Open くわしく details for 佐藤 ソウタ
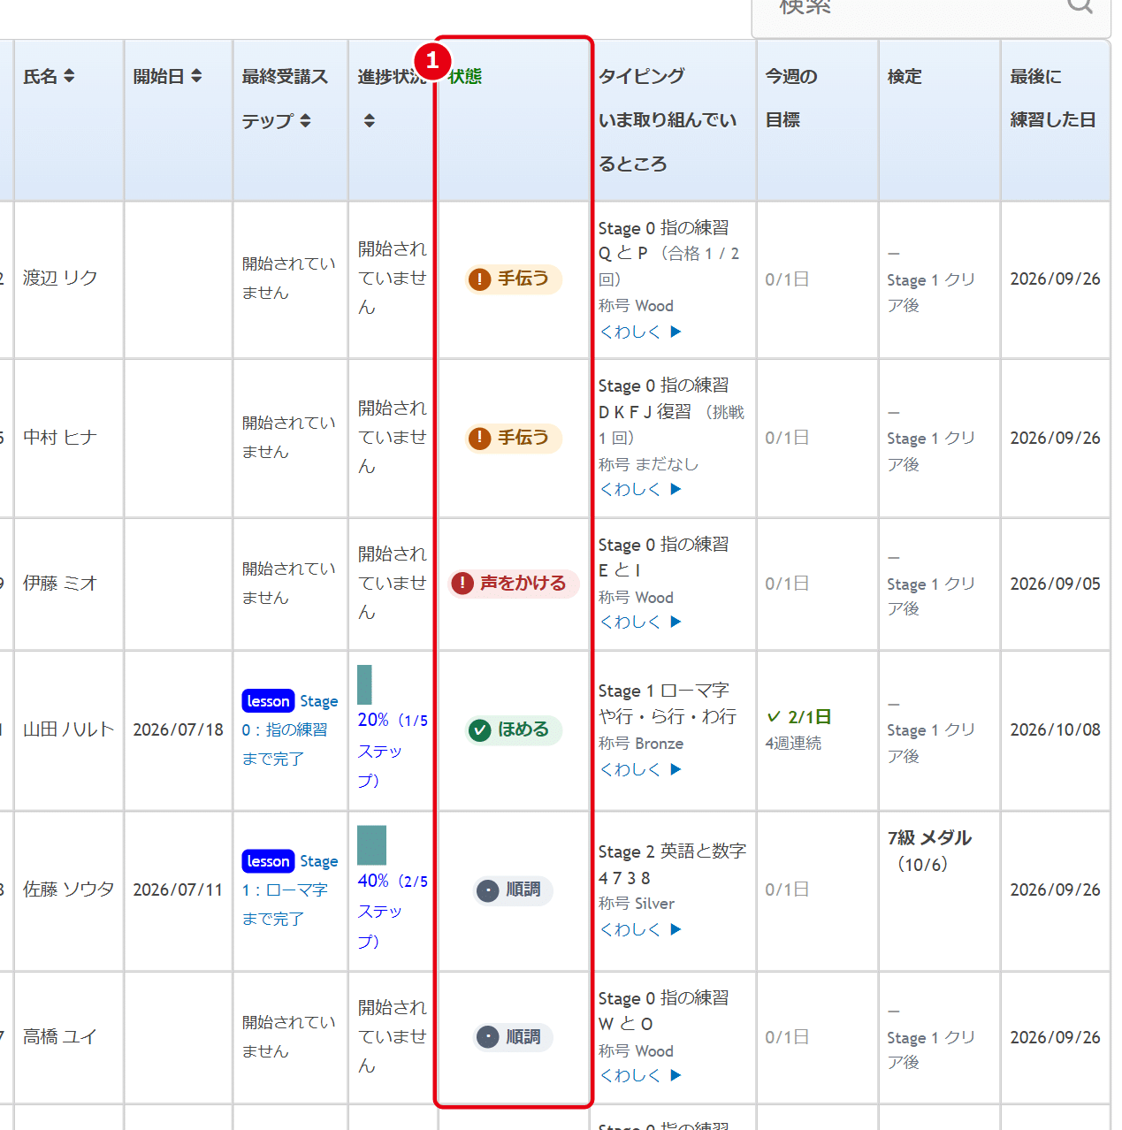 640,929
